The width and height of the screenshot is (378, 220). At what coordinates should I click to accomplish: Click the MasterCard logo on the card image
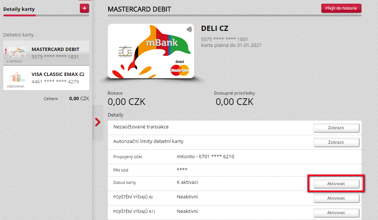coord(180,70)
